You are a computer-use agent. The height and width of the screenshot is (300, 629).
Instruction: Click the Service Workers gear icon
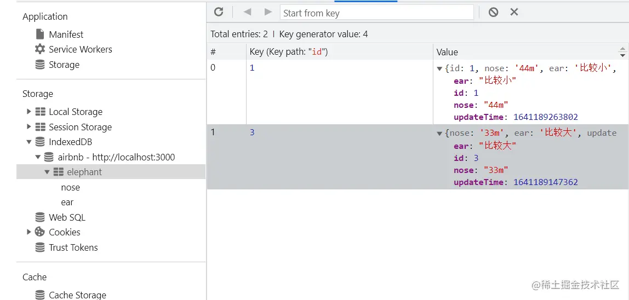click(39, 49)
